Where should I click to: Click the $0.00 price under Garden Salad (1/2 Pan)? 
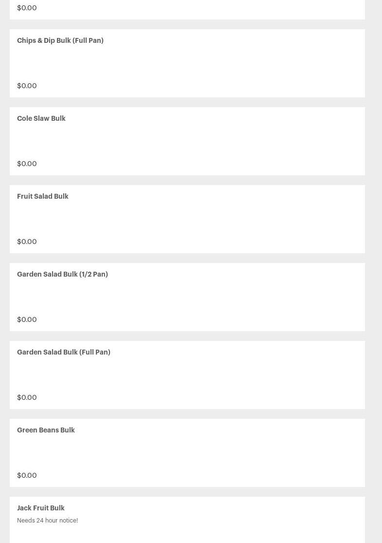point(27,319)
